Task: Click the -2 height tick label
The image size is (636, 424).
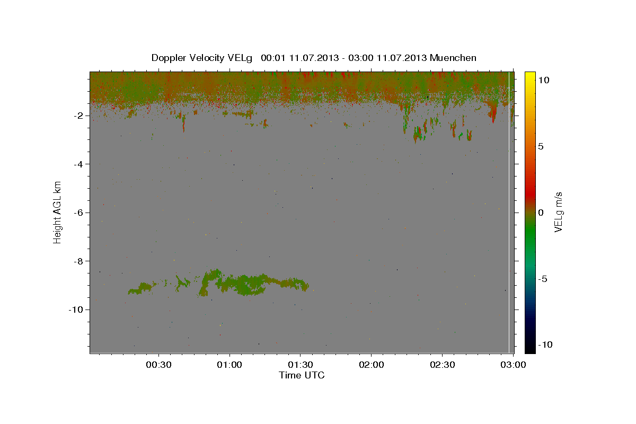Action: [77, 116]
